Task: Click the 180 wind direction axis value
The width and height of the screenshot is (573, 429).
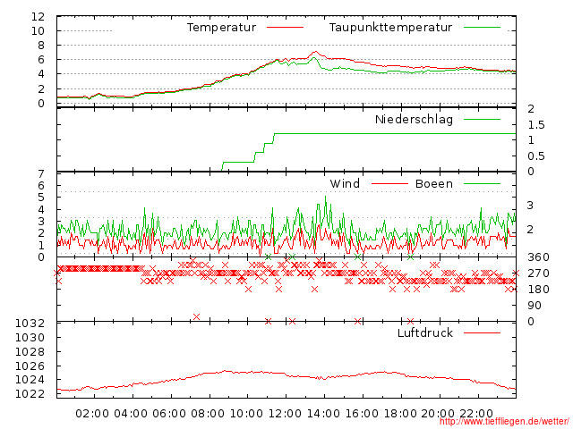Action: 538,290
